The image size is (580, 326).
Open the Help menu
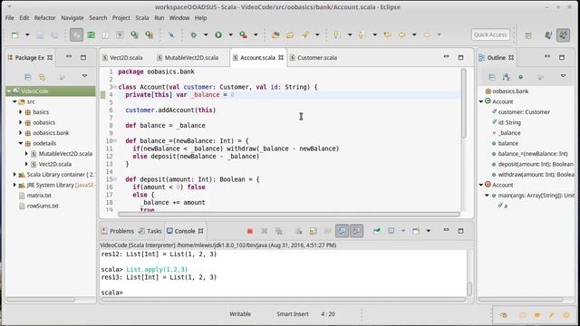click(201, 18)
